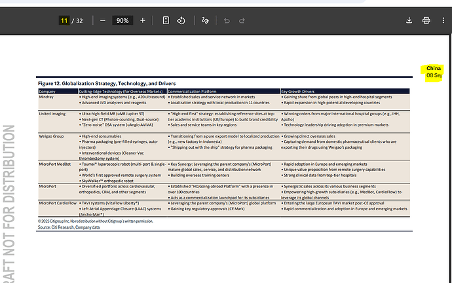The image size is (452, 283).
Task: Click the Mindray company cell
Action: pos(46,97)
